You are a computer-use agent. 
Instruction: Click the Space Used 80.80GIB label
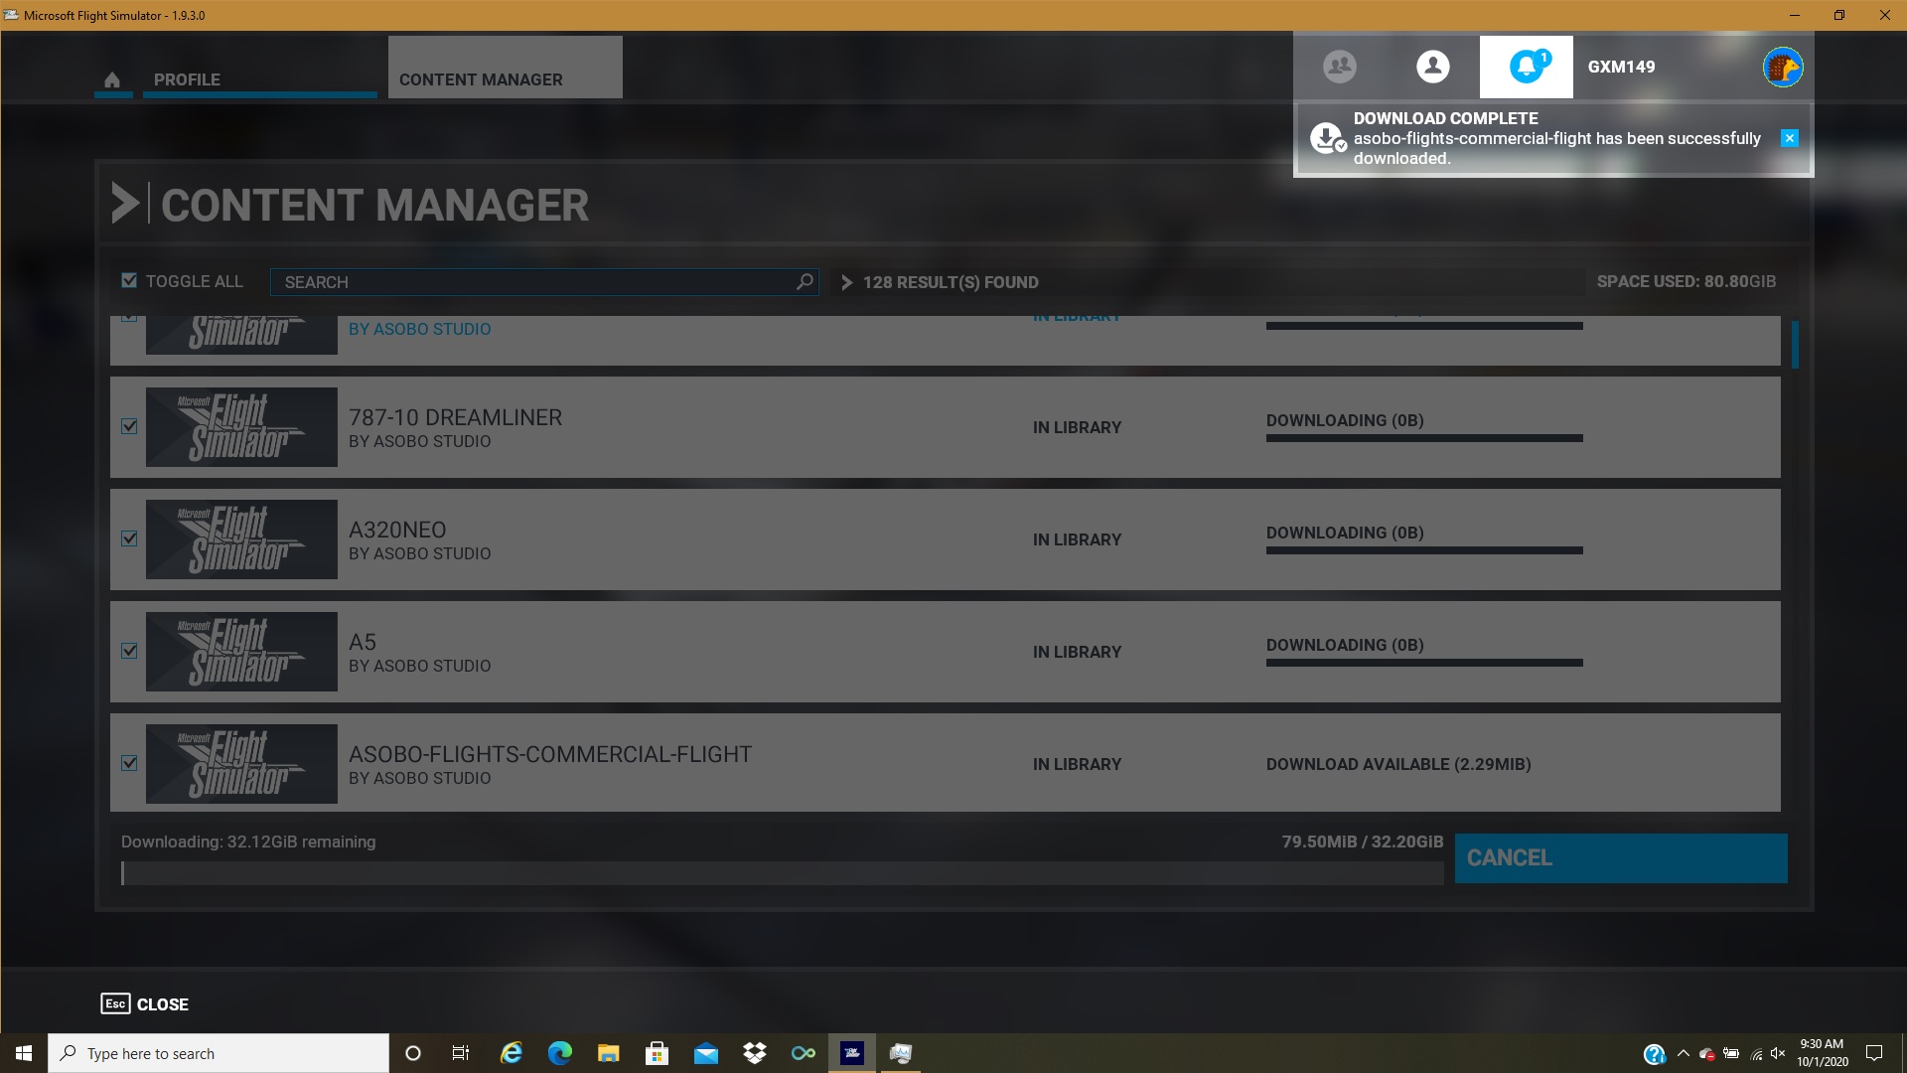click(1687, 281)
